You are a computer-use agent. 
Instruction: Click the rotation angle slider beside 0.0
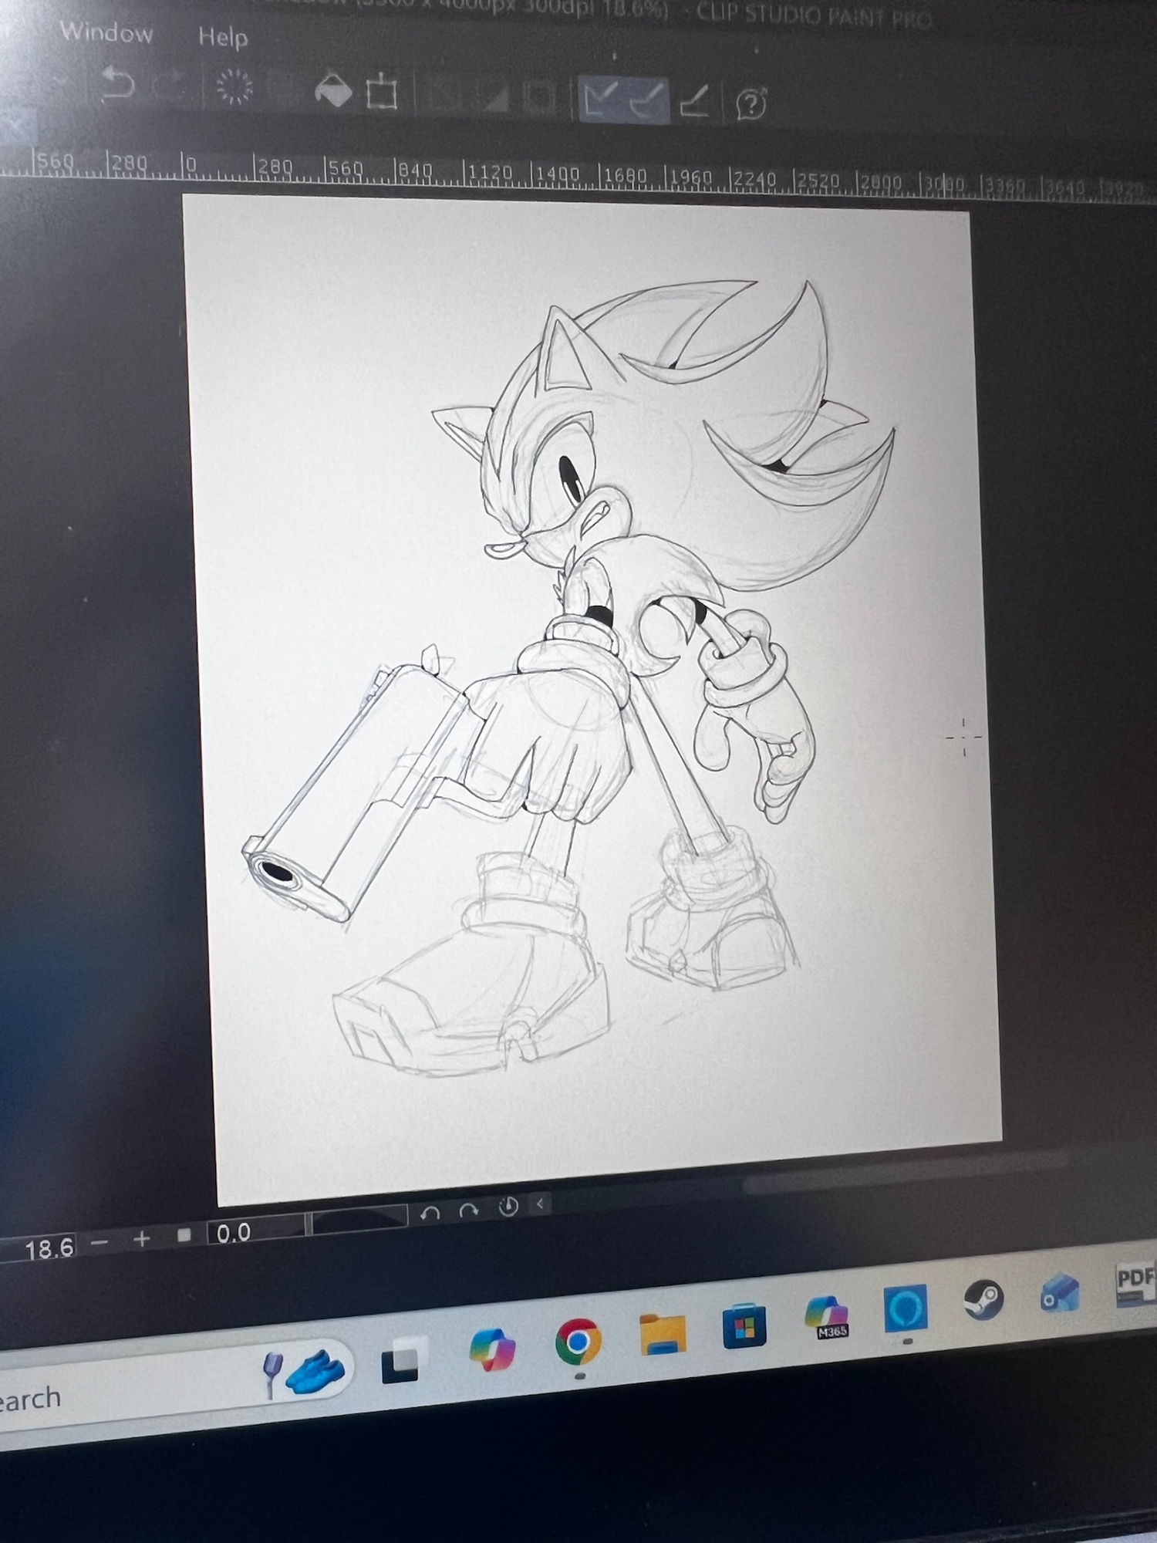(x=358, y=1219)
